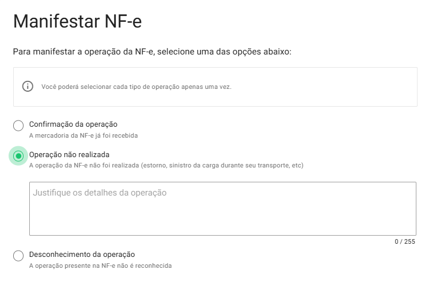Click the "não é reconhecida" description text
The image size is (429, 289).
[x=143, y=265]
